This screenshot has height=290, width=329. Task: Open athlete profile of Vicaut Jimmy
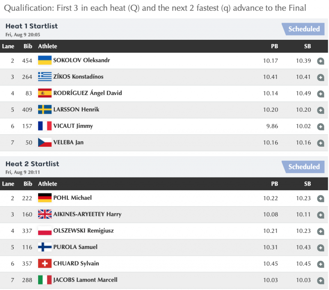(73, 126)
